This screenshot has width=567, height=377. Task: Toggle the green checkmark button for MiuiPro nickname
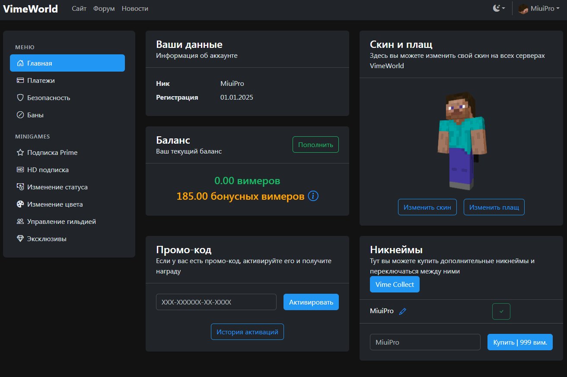[x=501, y=311]
